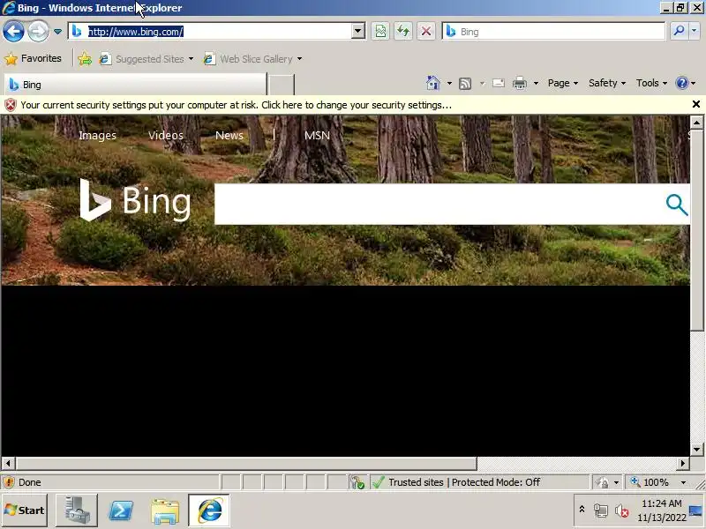The width and height of the screenshot is (706, 529).
Task: Click the RSS Feeds icon
Action: [465, 83]
